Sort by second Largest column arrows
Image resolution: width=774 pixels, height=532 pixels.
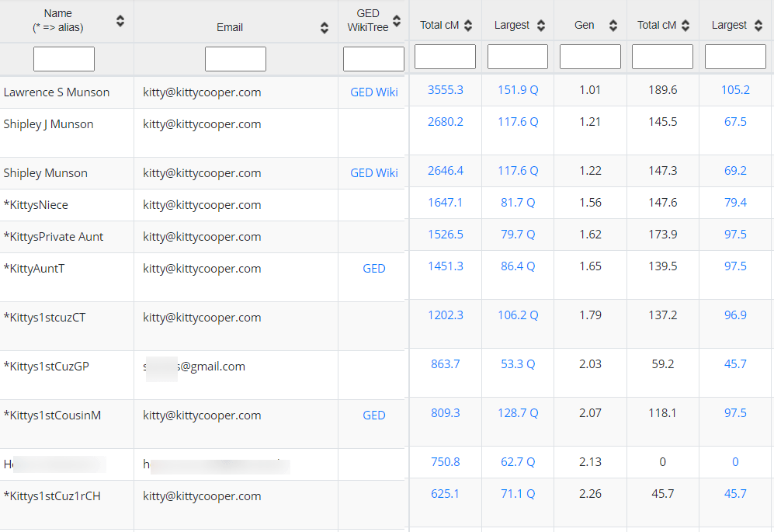tap(758, 25)
